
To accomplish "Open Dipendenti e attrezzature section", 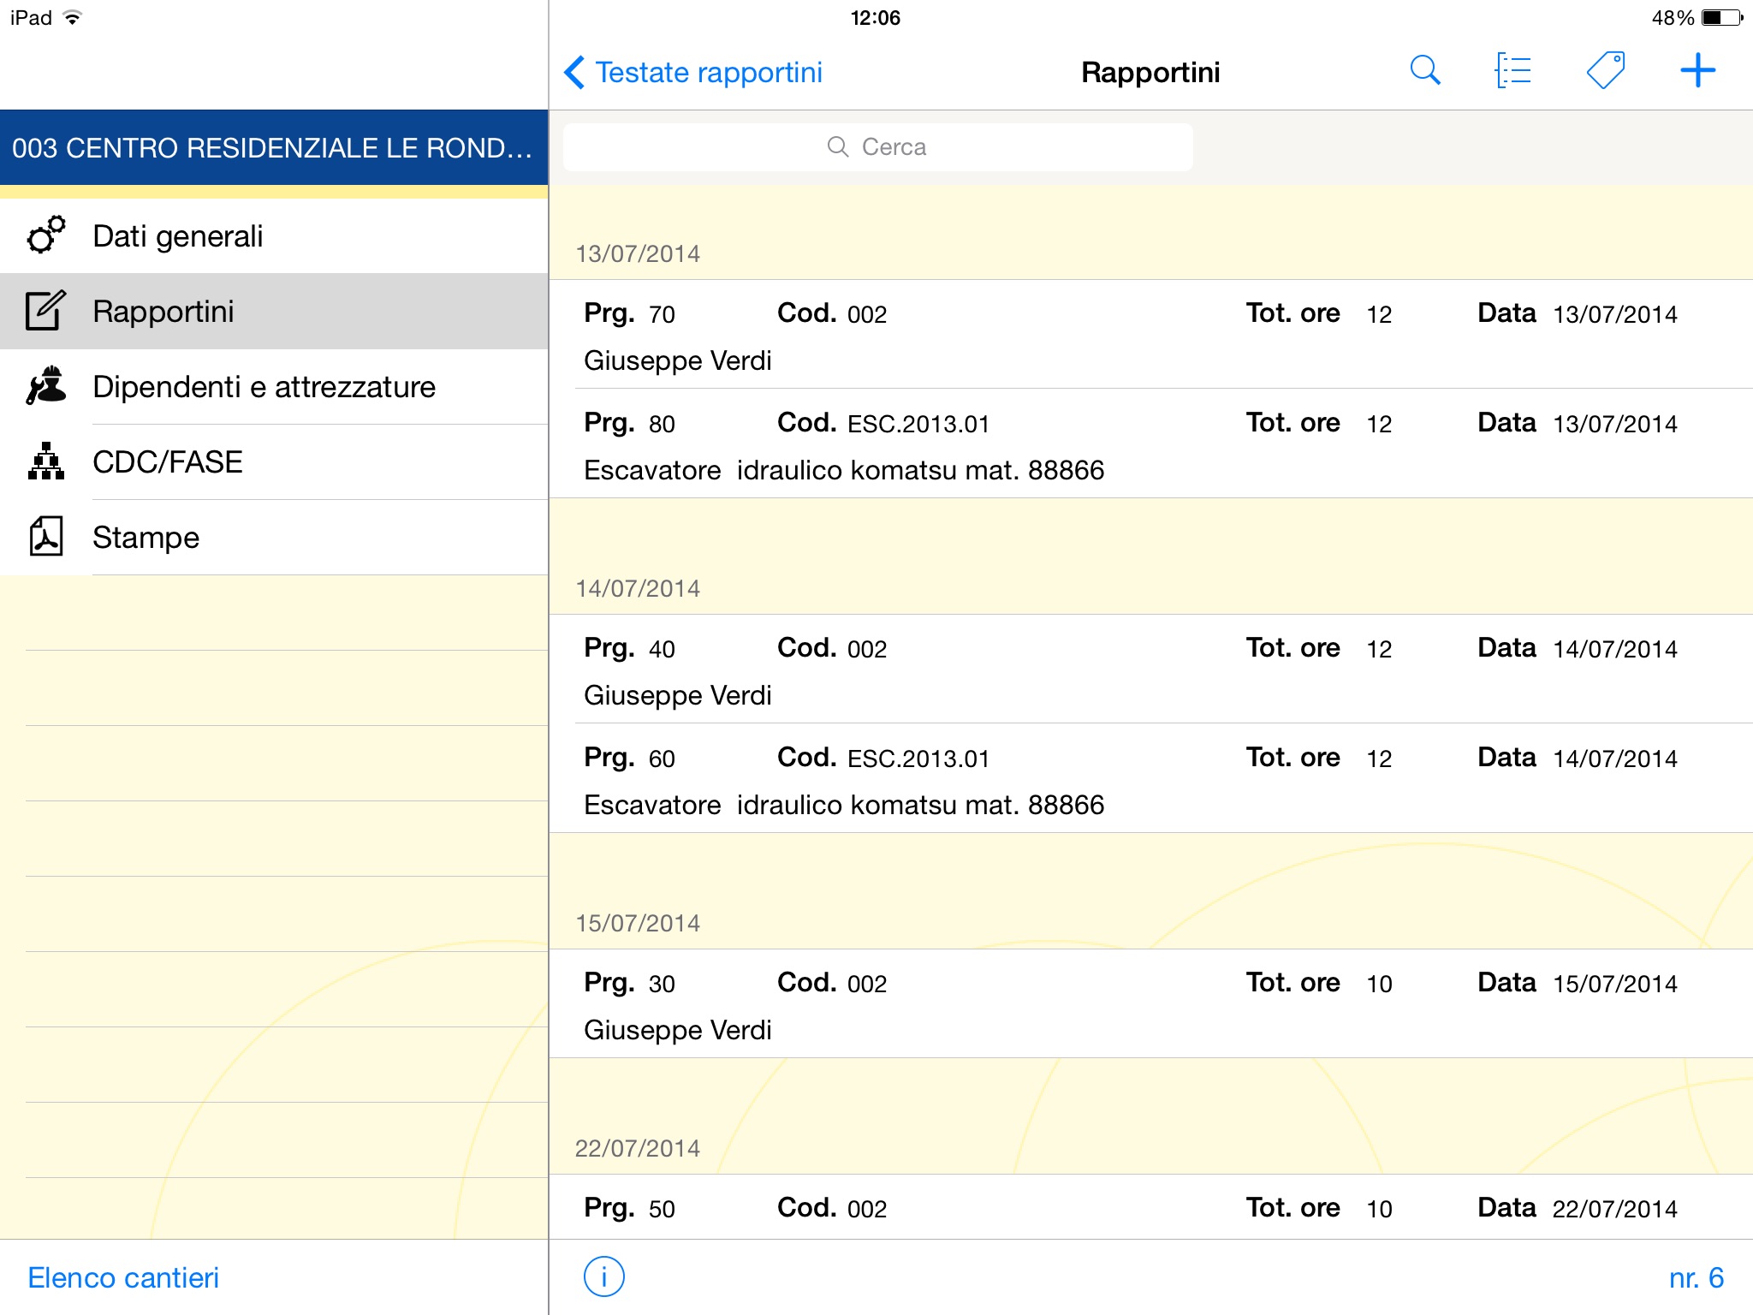I will [x=274, y=387].
